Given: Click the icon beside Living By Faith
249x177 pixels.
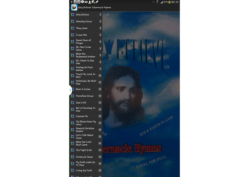Looking at the screenshot, I should click(x=73, y=170).
